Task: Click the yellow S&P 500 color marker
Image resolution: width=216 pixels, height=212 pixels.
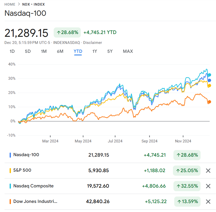Action: click(x=10, y=171)
